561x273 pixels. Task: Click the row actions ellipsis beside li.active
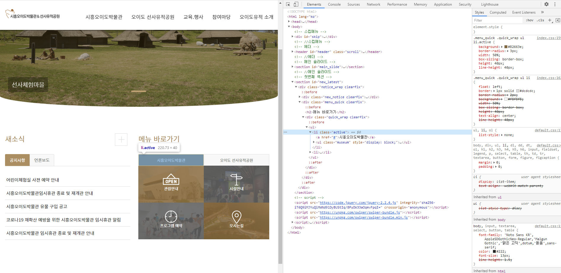(286, 132)
